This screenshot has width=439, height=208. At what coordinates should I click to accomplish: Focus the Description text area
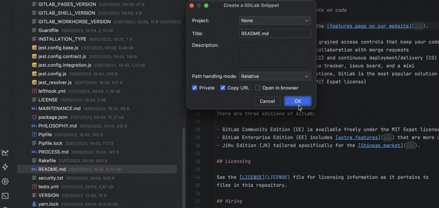pos(275,55)
